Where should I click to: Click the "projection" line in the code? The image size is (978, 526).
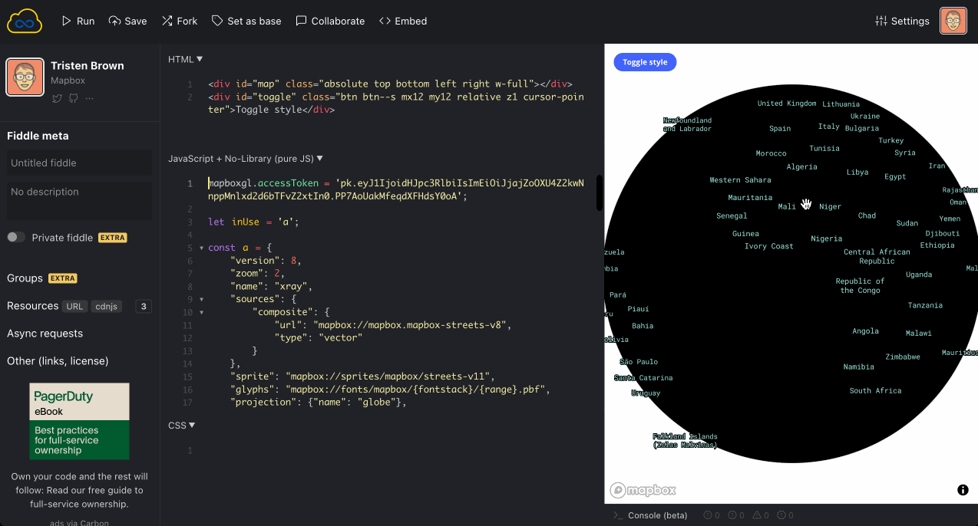point(318,402)
